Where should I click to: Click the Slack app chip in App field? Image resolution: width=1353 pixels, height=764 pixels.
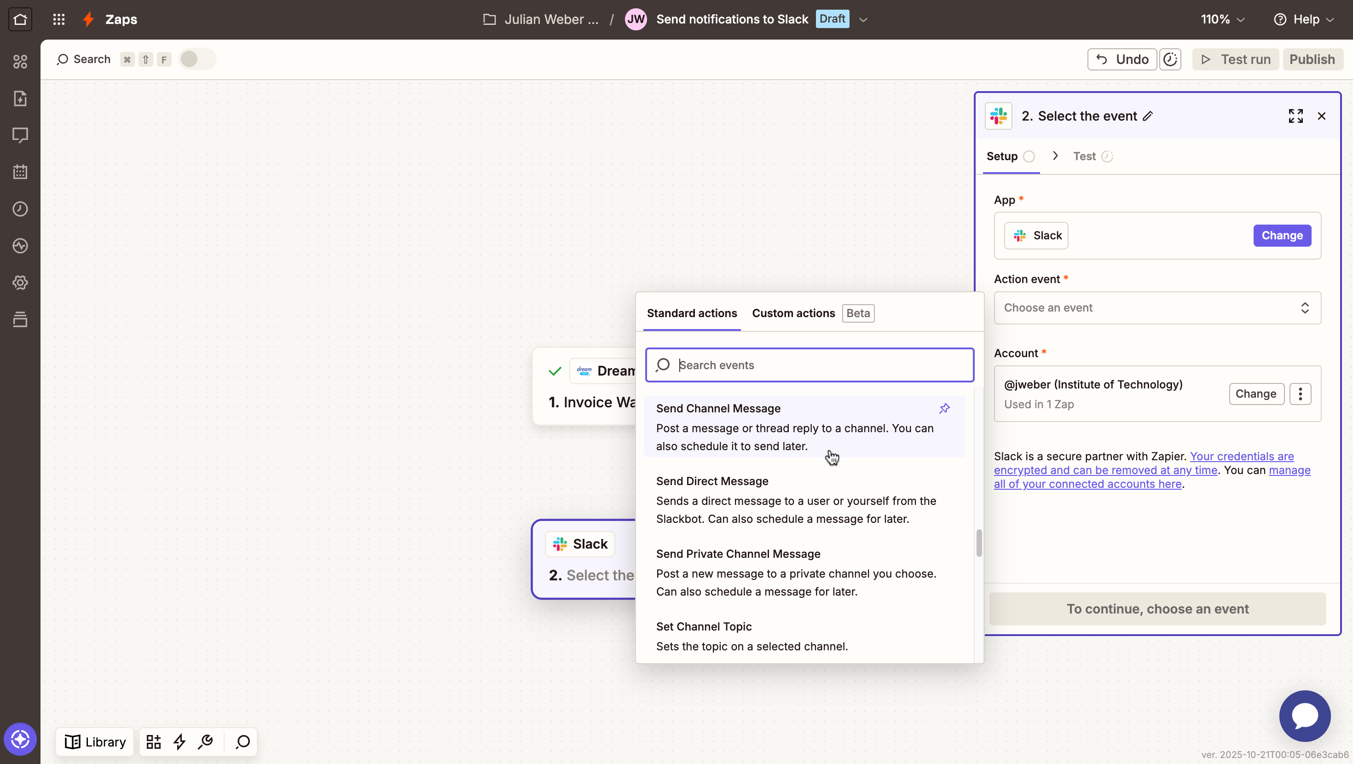click(1036, 235)
